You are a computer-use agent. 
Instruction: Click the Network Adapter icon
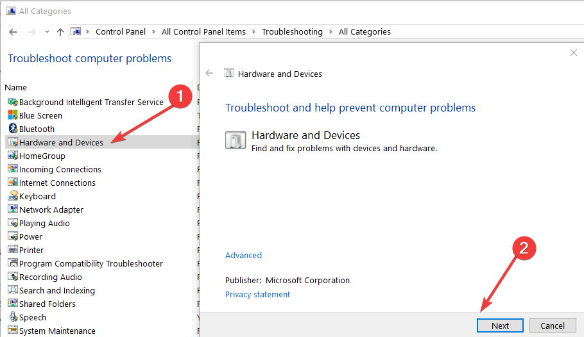click(13, 210)
